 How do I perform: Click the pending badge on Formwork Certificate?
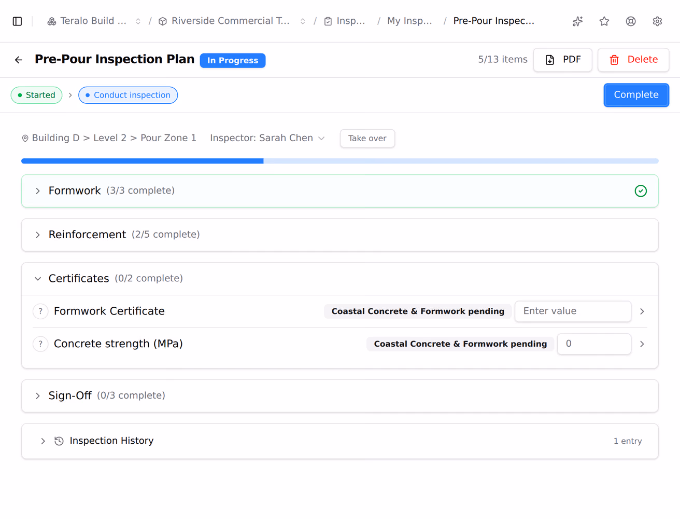418,311
